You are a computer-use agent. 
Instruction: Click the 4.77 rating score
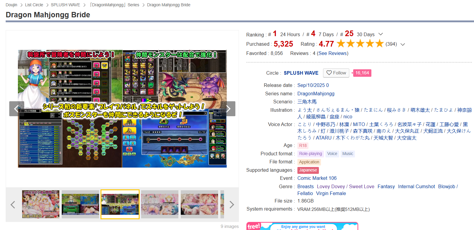326,44
